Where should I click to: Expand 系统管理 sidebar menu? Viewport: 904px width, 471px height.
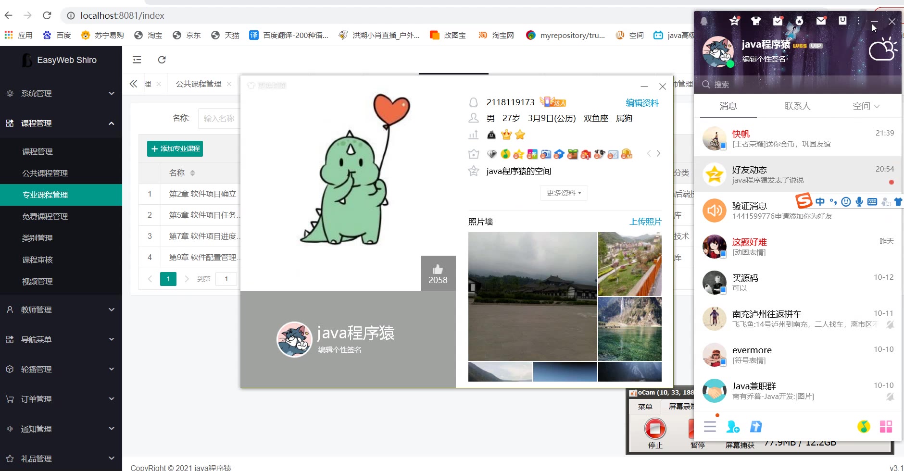(x=61, y=93)
